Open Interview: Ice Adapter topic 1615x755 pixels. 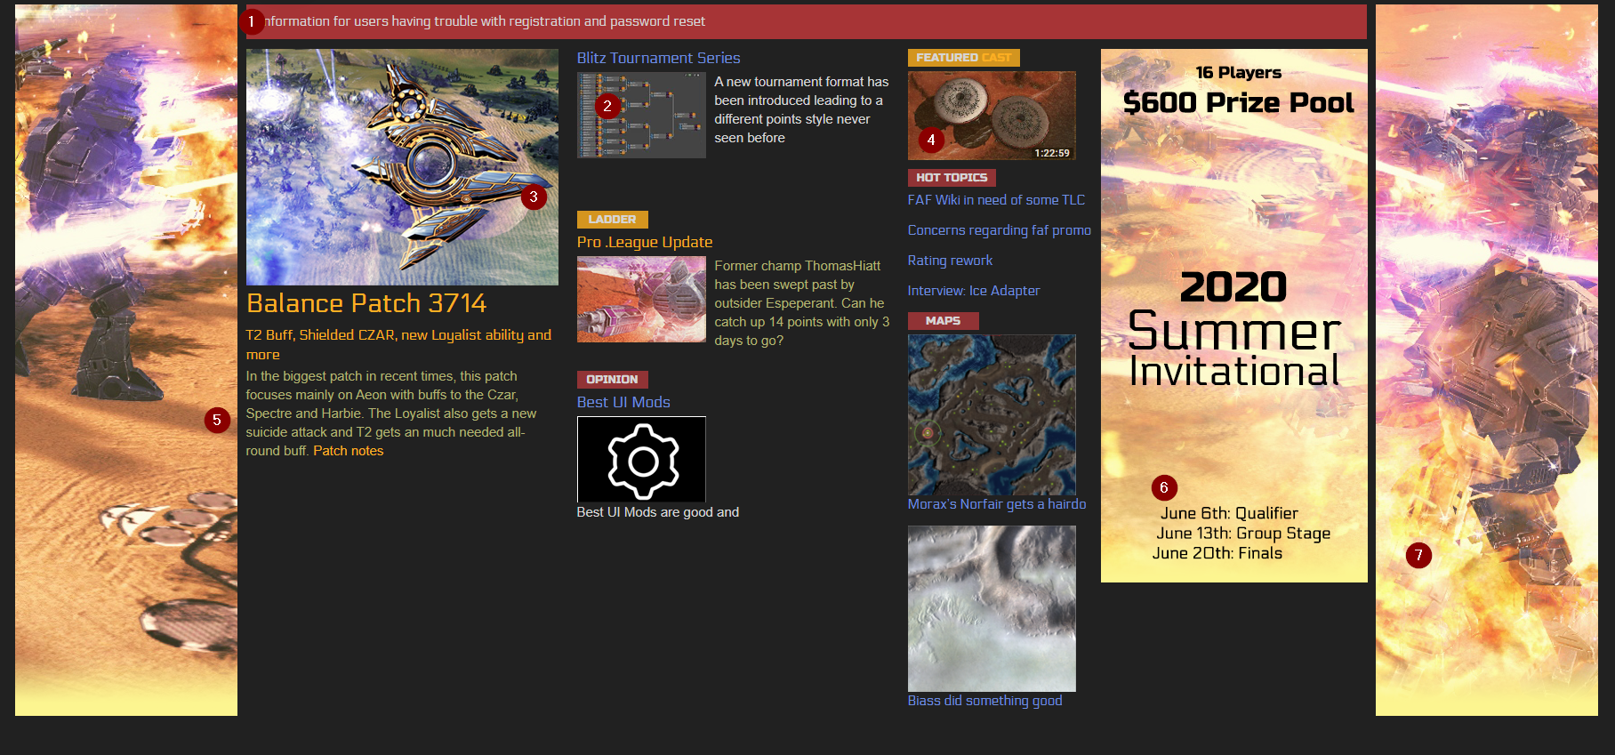[973, 291]
